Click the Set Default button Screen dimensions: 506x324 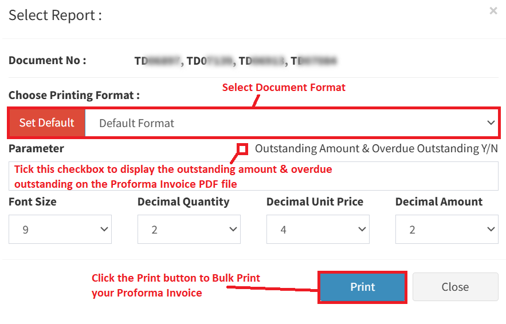(47, 123)
